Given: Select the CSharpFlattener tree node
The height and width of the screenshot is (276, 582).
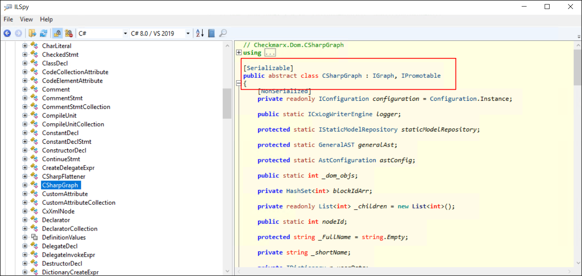Looking at the screenshot, I should 64,176.
